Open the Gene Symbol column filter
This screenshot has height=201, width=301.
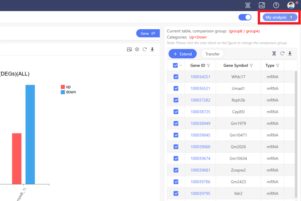tap(251, 66)
